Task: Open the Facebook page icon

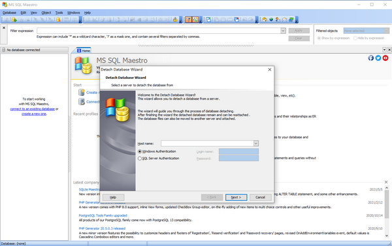Action: 370,58
